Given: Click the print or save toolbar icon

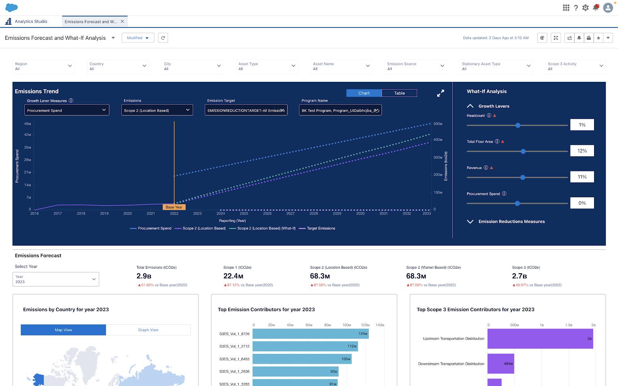Looking at the screenshot, I should (x=589, y=38).
